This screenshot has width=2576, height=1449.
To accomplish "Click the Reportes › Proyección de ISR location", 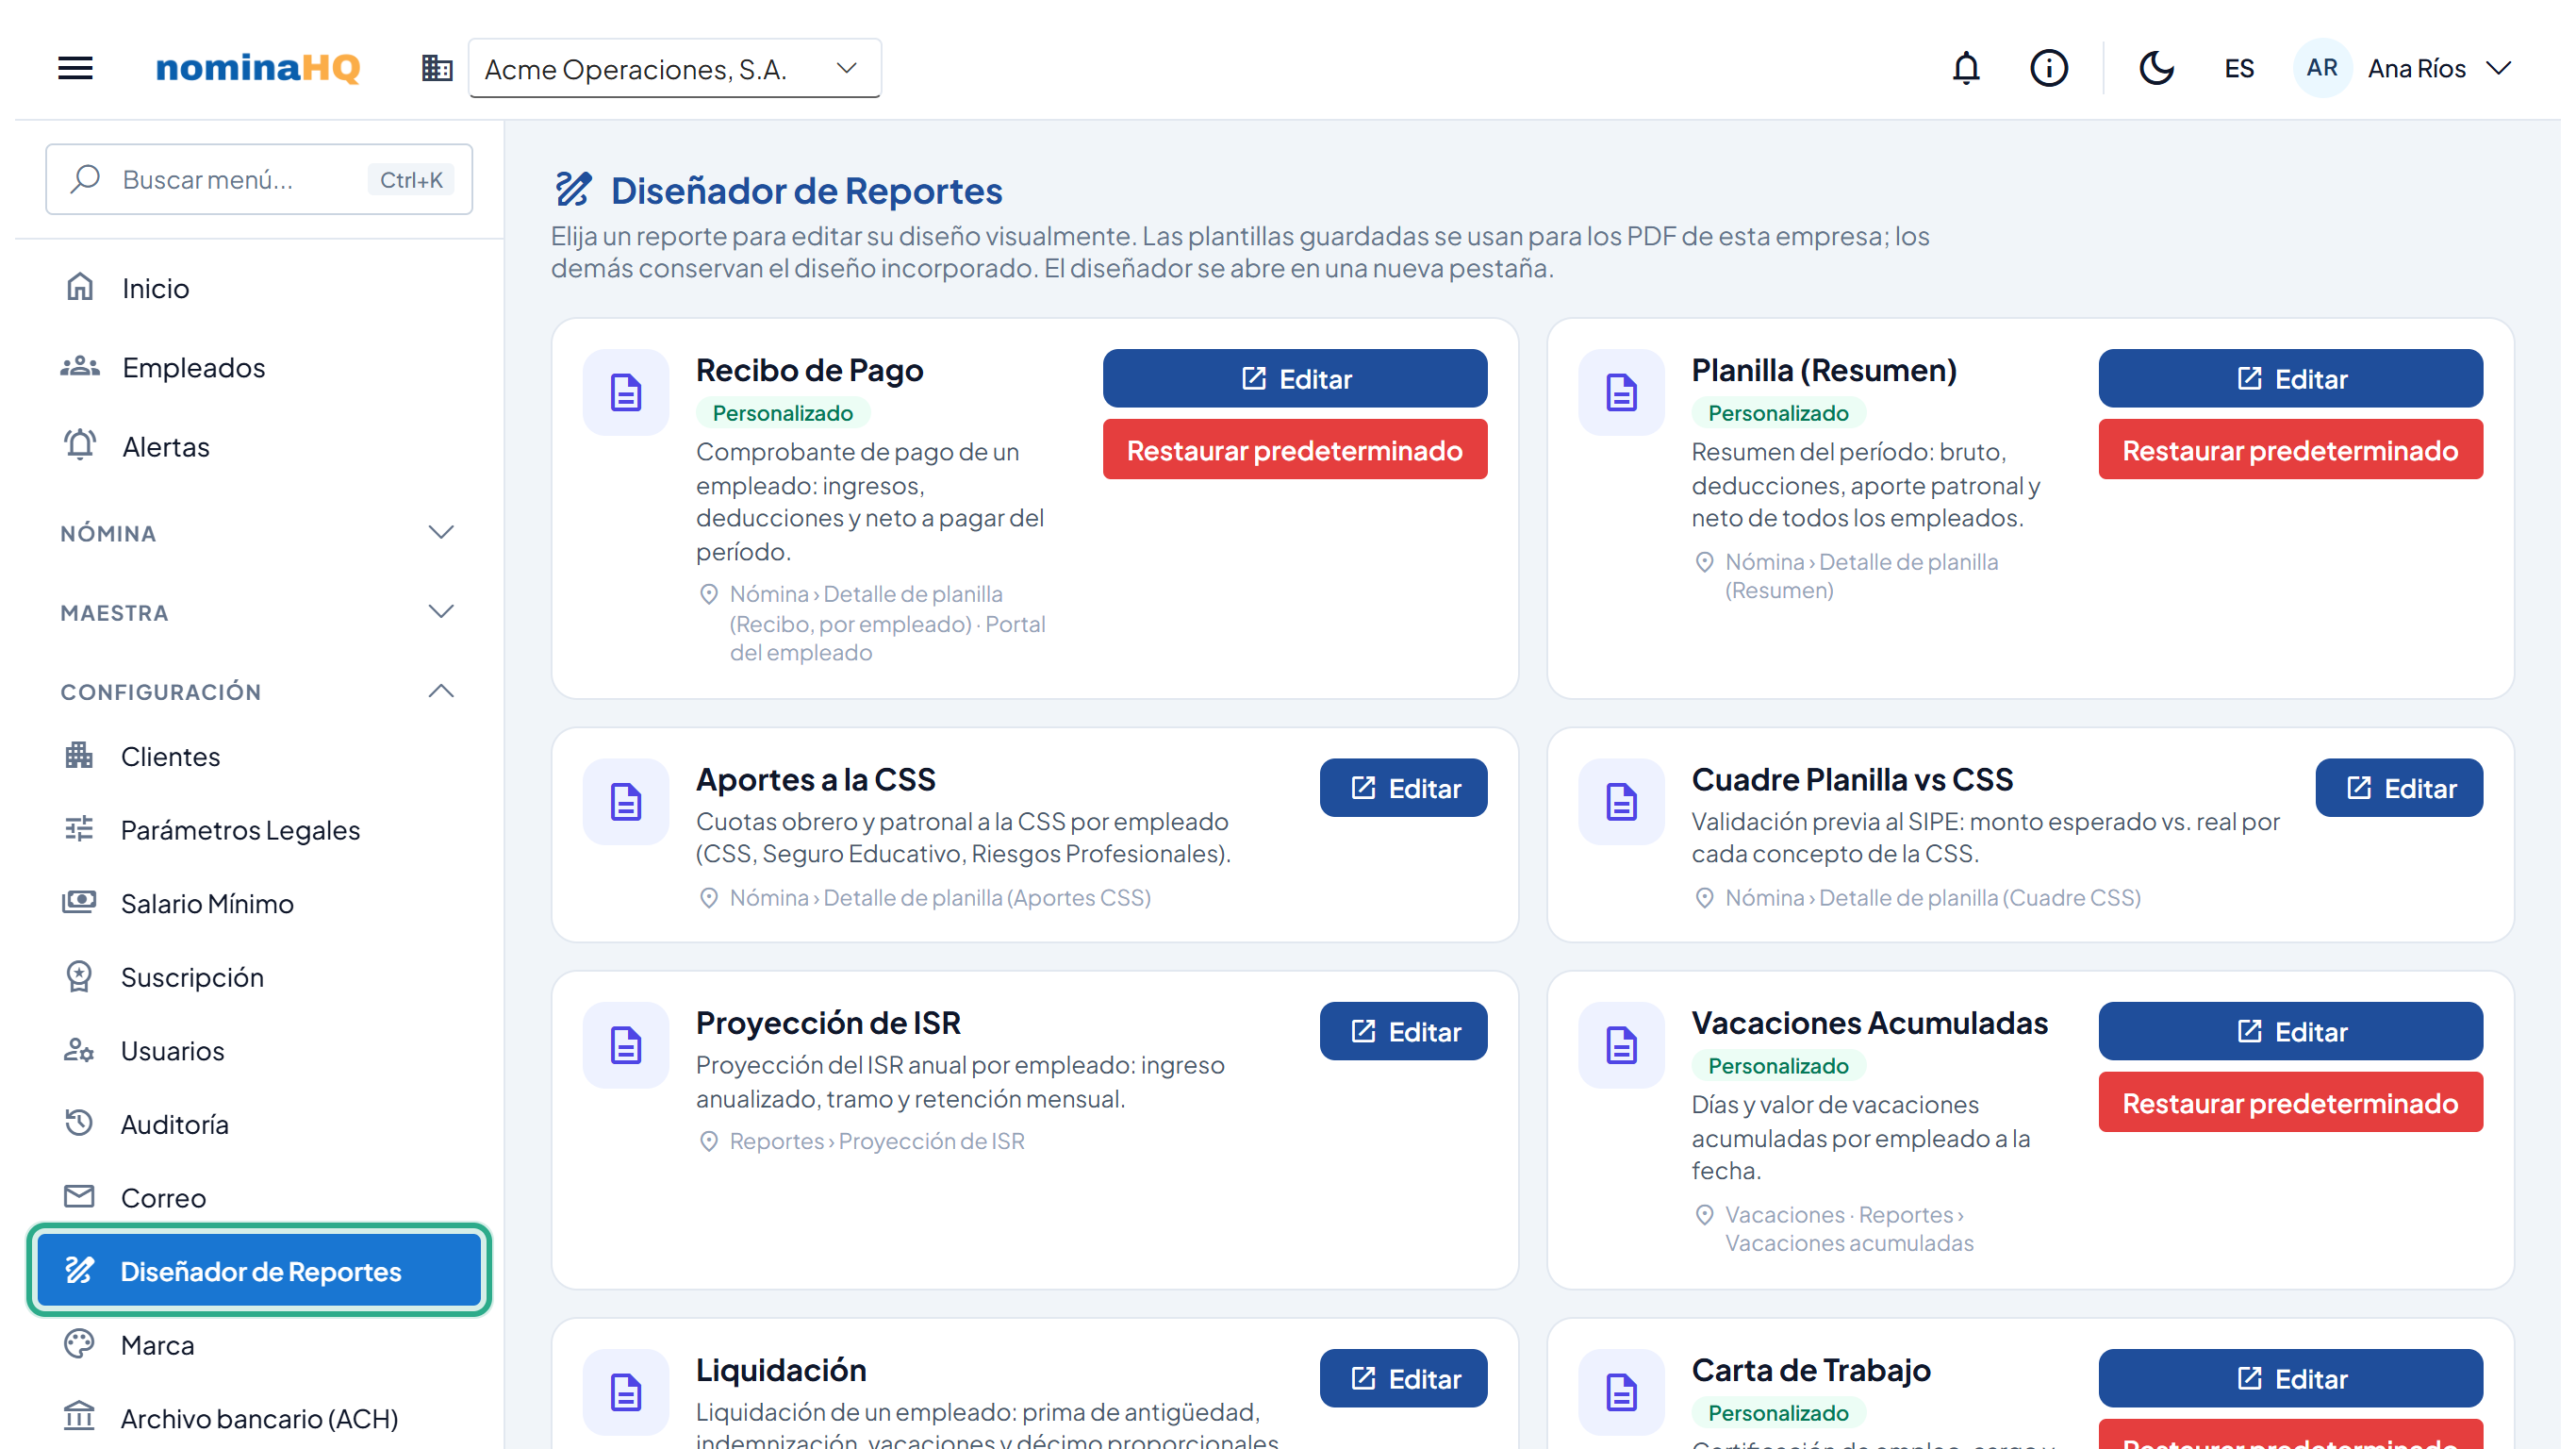I will click(x=876, y=1141).
